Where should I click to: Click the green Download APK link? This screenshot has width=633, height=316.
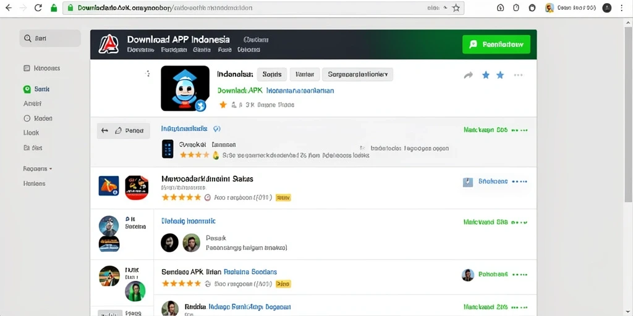click(240, 91)
